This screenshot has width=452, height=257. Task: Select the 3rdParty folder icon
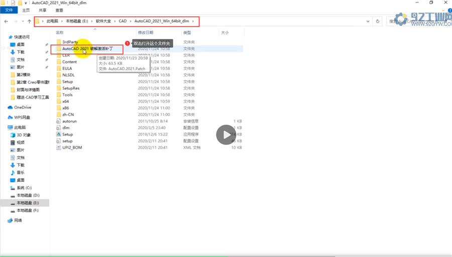(x=59, y=42)
